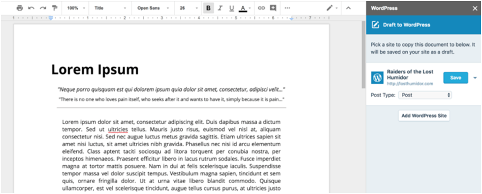Image resolution: width=482 pixels, height=194 pixels.
Task: Open the font size 26 dropdown
Action: click(189, 8)
